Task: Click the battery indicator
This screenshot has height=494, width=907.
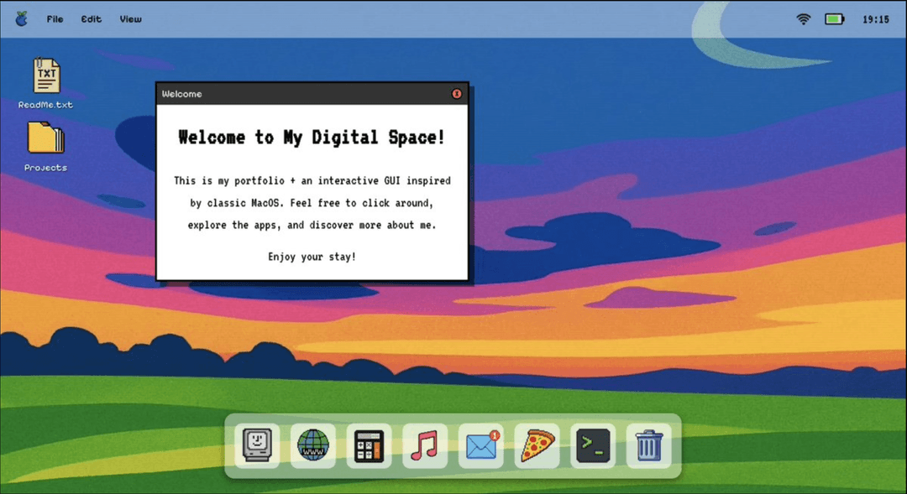Action: pyautogui.click(x=834, y=17)
